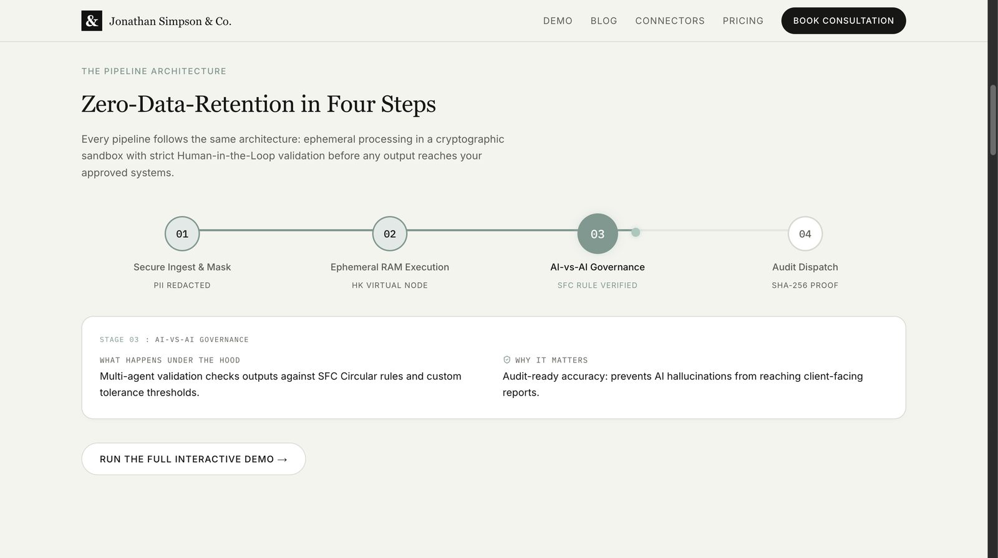Select step 02 circle
Viewport: 998px width, 558px height.
coord(390,234)
